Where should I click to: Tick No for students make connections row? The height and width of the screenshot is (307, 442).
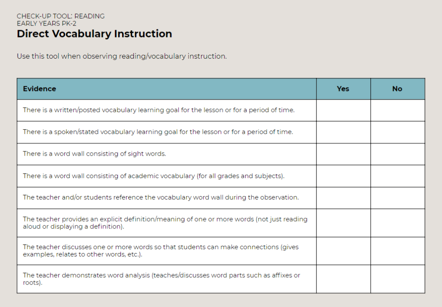coord(398,251)
